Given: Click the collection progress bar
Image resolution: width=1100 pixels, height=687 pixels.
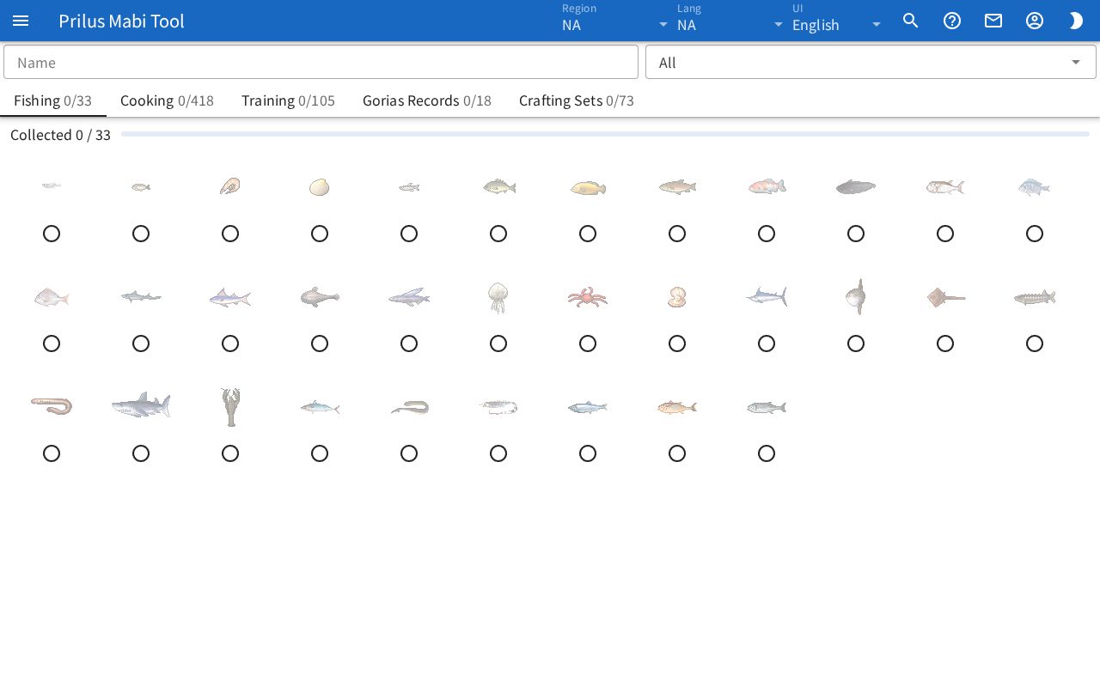Looking at the screenshot, I should pyautogui.click(x=605, y=134).
